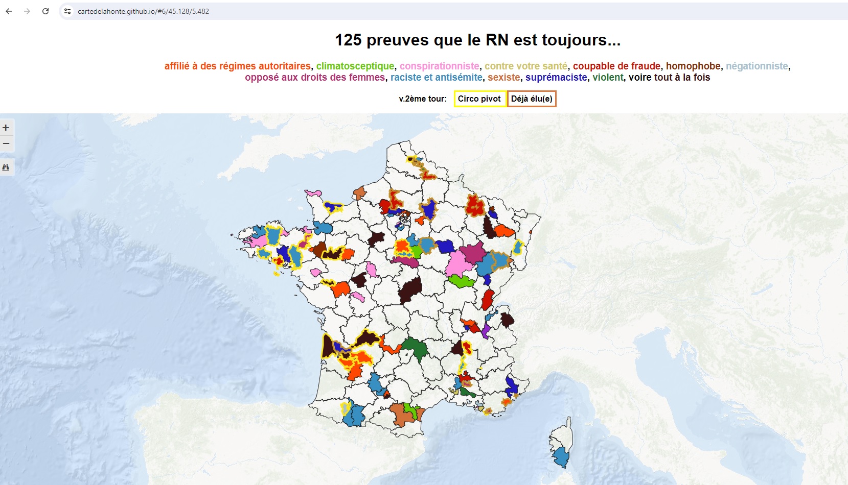This screenshot has width=848, height=485.
Task: Filter by conspirationniste category
Action: pyautogui.click(x=440, y=66)
